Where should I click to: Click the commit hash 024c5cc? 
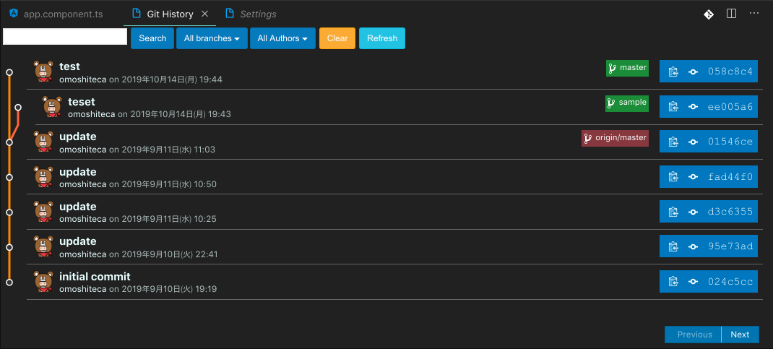point(730,282)
